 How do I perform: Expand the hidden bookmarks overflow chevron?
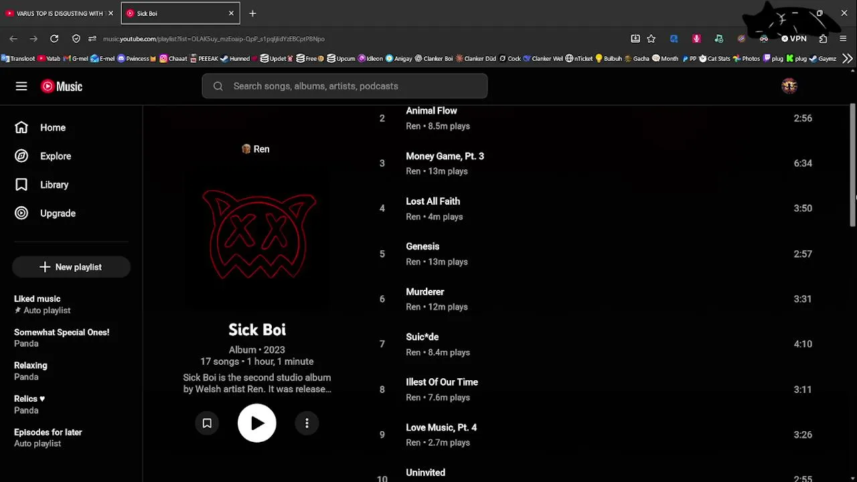(848, 59)
